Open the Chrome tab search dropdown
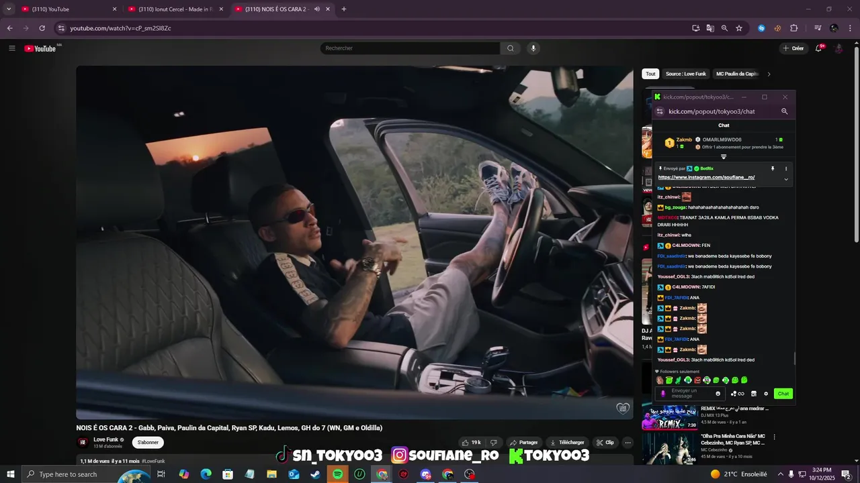The height and width of the screenshot is (483, 860). coord(9,9)
